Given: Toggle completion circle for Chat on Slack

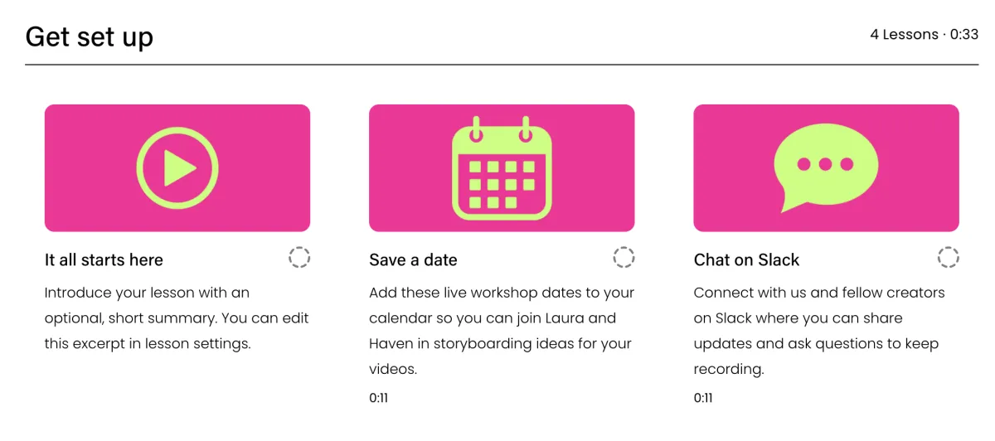Looking at the screenshot, I should point(948,257).
